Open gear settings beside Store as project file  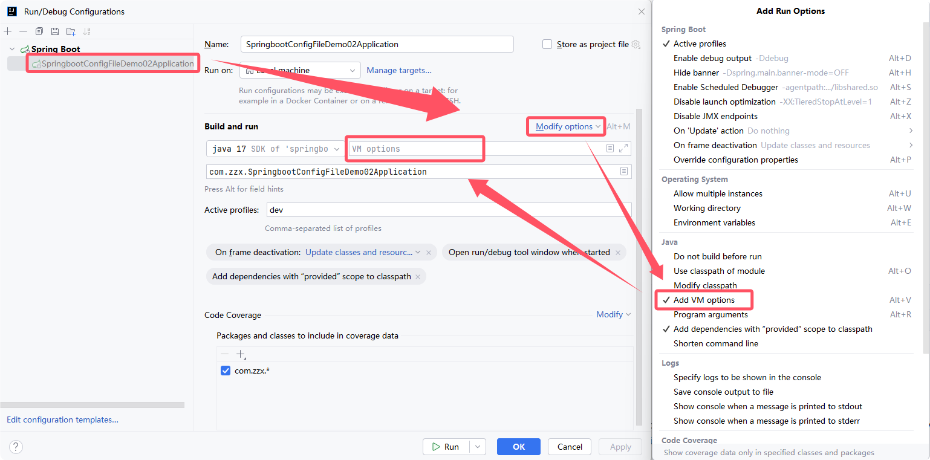click(636, 44)
